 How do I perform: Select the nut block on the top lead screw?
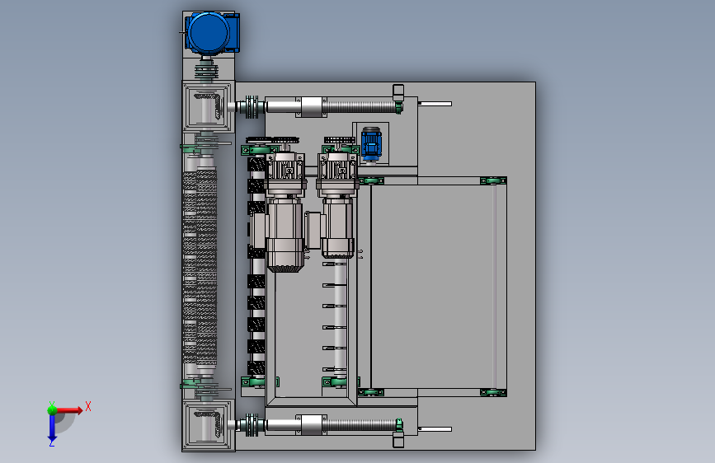[x=311, y=107]
